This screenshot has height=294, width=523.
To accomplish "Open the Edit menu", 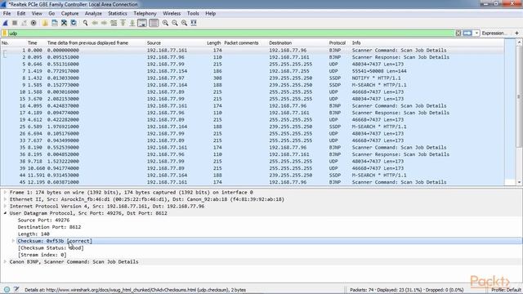I will 21,13.
